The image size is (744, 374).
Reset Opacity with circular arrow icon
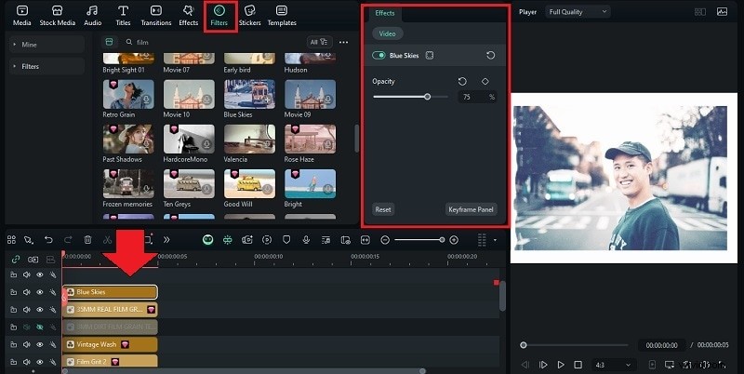tap(462, 81)
